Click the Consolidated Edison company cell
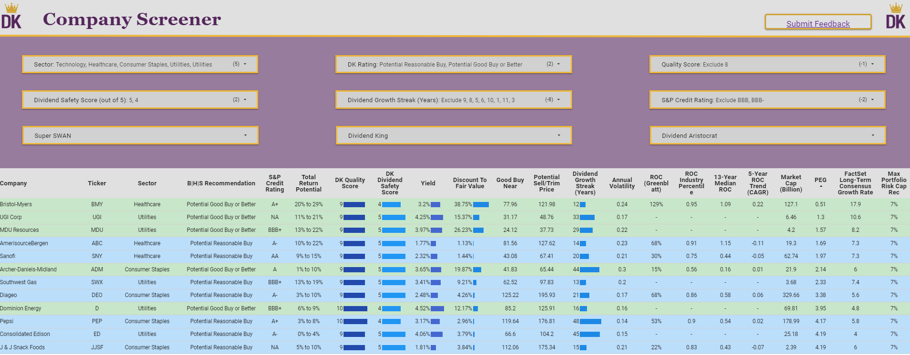The width and height of the screenshot is (910, 355). pos(25,334)
